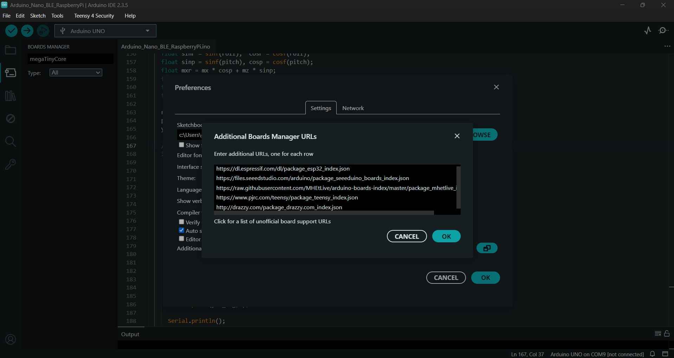Open the Tools menu

(x=57, y=16)
